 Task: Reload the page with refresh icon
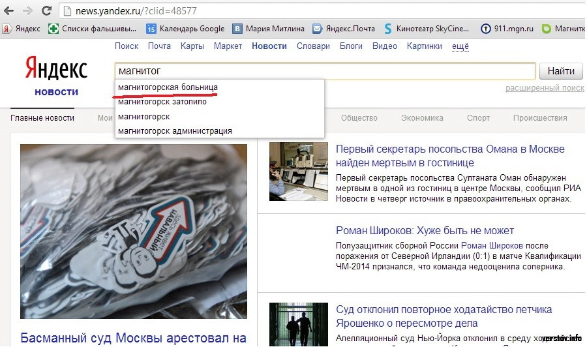(x=47, y=11)
